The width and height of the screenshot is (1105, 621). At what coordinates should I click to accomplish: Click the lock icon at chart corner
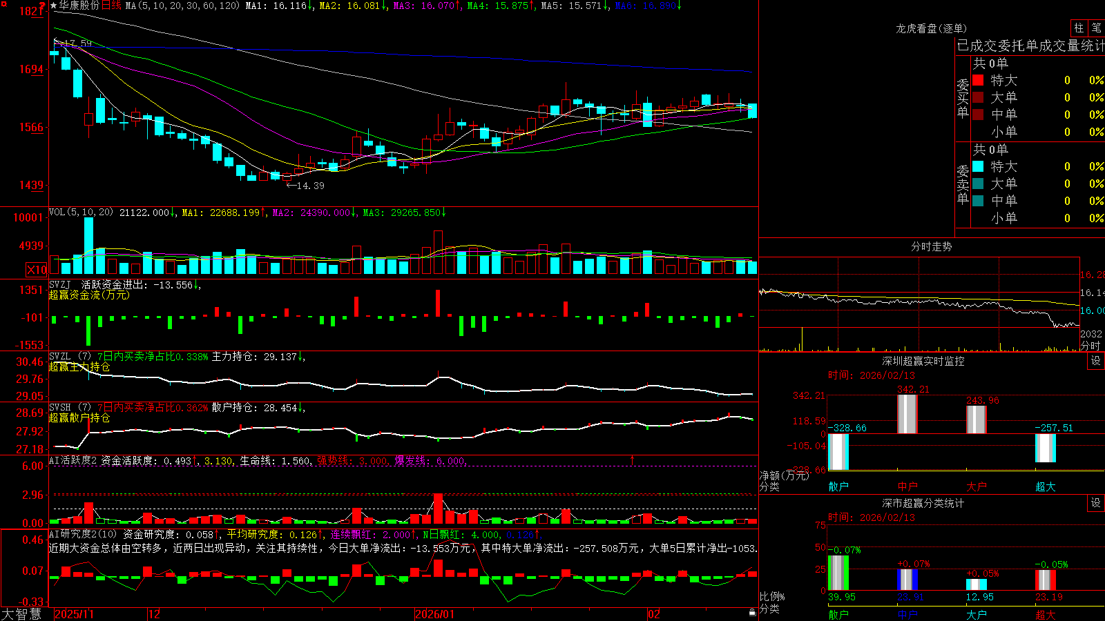[752, 613]
